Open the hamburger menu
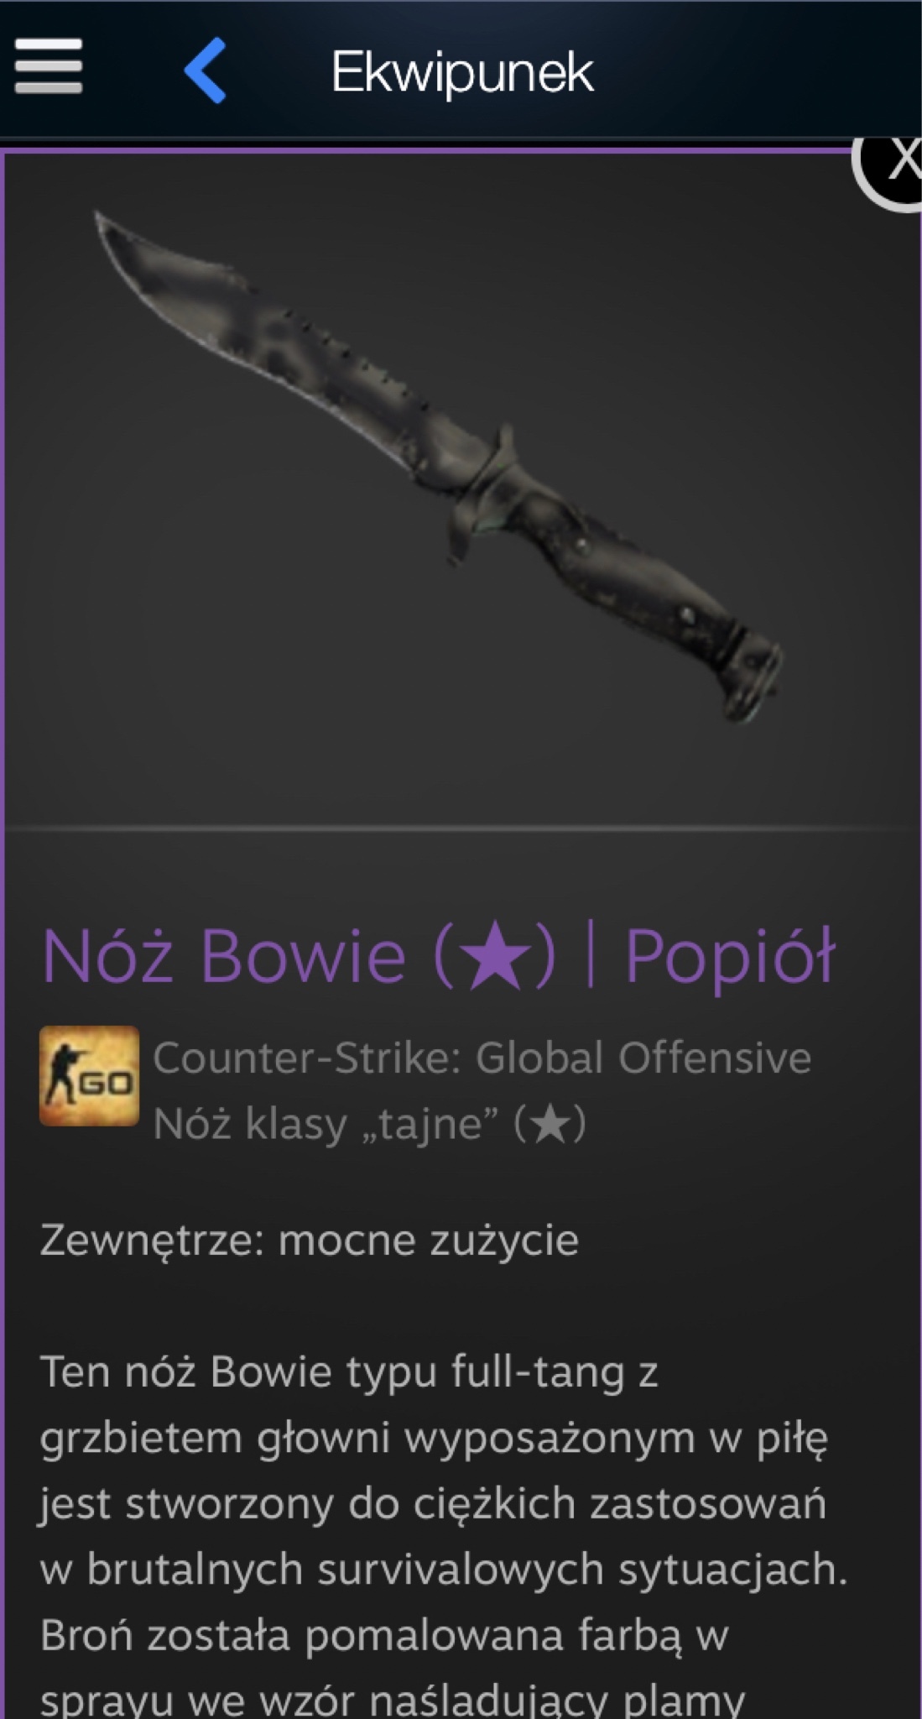Image resolution: width=922 pixels, height=1719 pixels. tap(49, 66)
